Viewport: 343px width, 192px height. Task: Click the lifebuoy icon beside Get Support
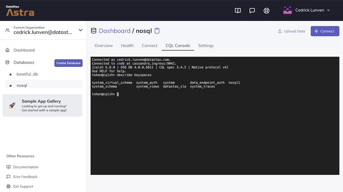pyautogui.click(x=8, y=186)
